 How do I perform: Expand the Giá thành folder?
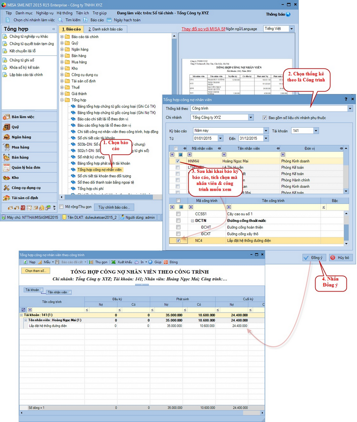(62, 94)
